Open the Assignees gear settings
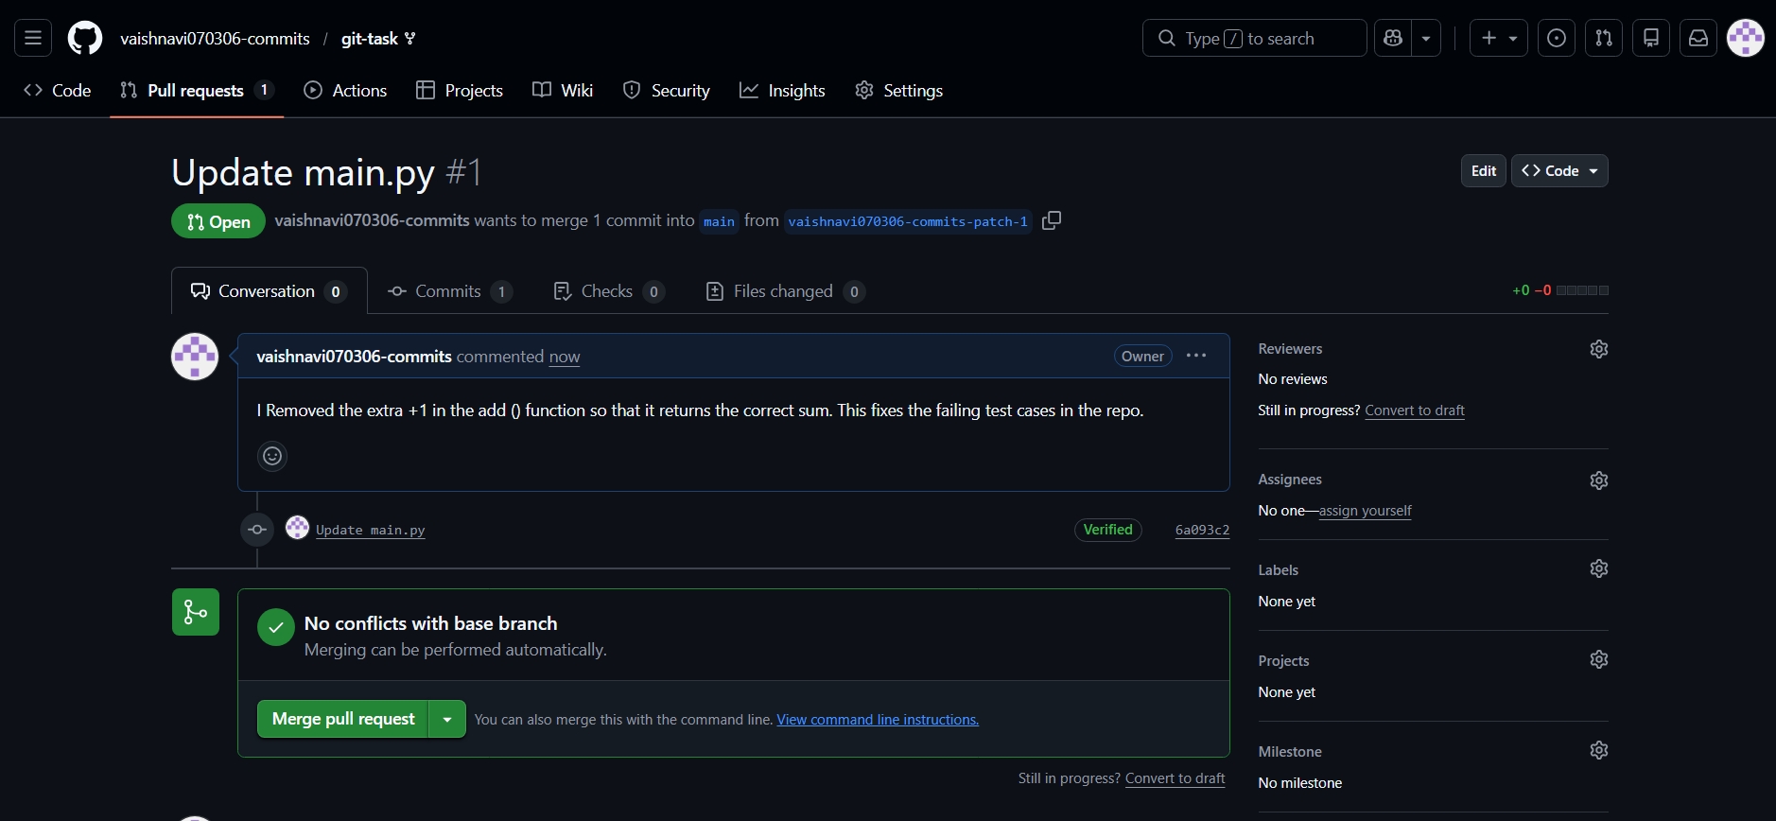The width and height of the screenshot is (1776, 821). pos(1599,480)
